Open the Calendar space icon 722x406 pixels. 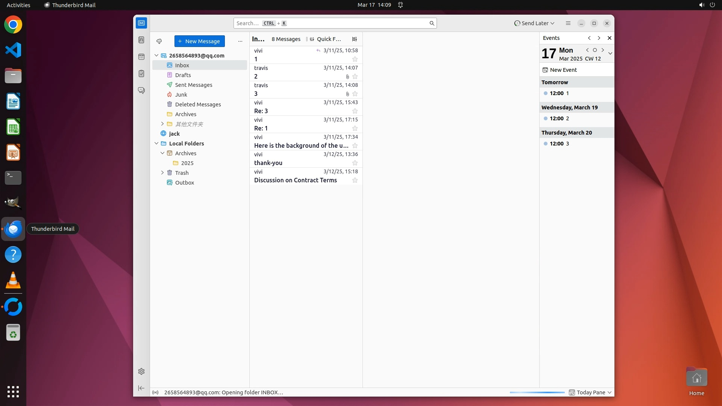click(141, 57)
